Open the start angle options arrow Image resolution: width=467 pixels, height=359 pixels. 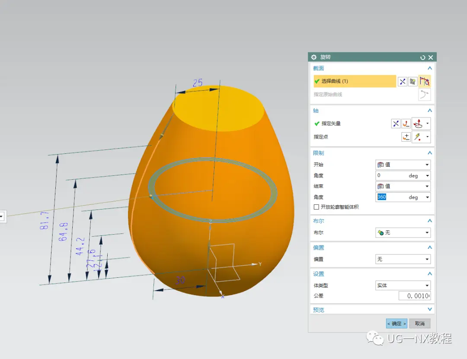pos(427,176)
